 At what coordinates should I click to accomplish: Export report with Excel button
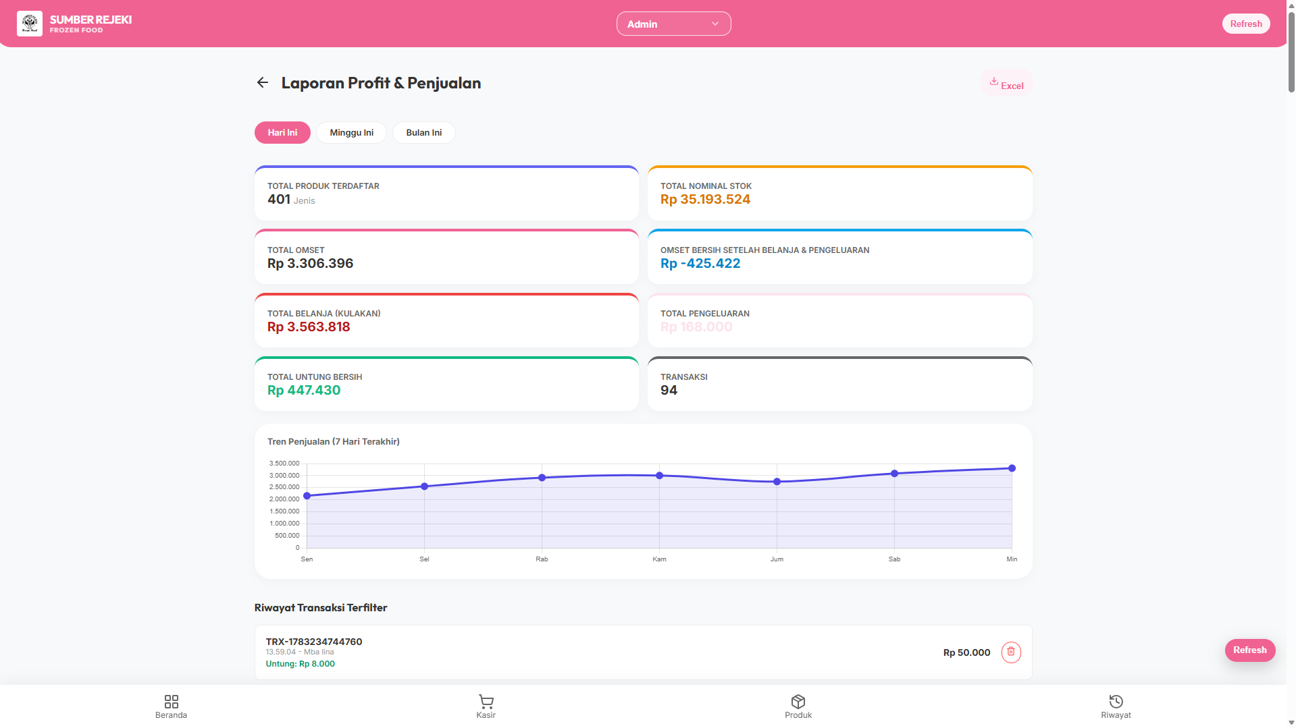(1006, 83)
